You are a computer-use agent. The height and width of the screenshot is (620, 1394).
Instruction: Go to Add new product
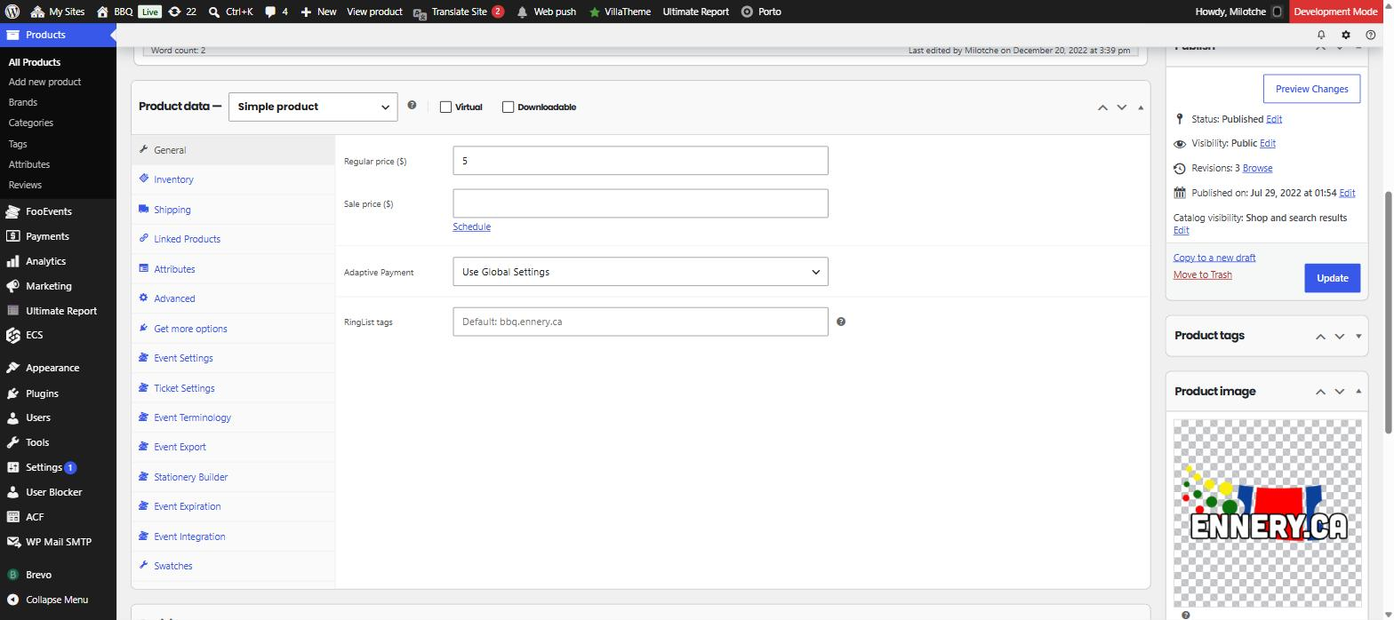point(44,82)
